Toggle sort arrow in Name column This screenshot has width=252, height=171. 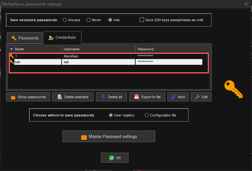(11, 49)
